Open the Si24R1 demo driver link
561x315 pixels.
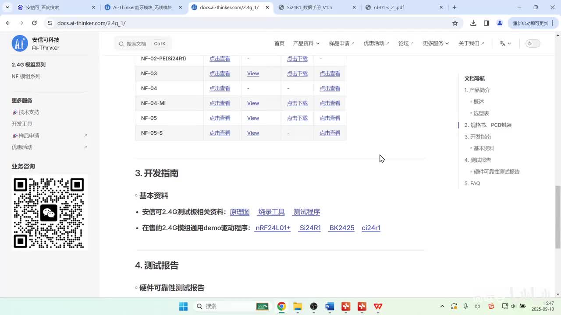pyautogui.click(x=310, y=228)
